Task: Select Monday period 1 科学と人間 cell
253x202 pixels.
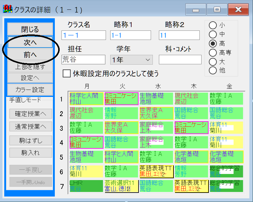Action: [86, 99]
